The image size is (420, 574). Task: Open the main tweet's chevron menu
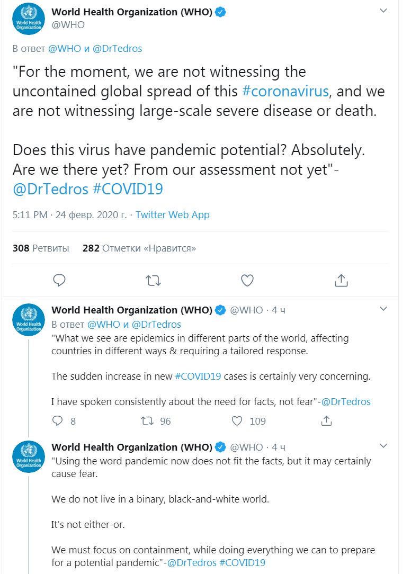[x=384, y=12]
